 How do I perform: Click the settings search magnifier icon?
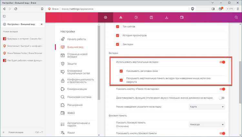(236, 17)
